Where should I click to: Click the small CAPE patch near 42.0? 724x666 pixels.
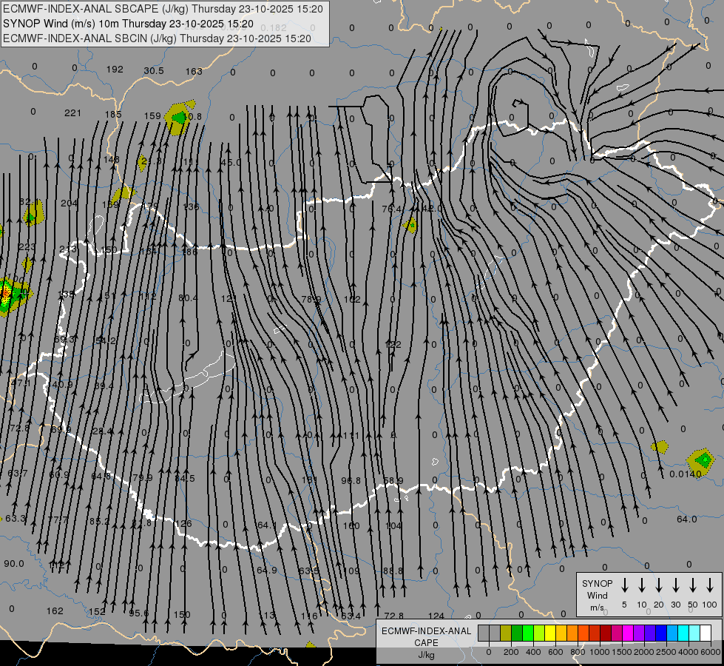pos(410,225)
